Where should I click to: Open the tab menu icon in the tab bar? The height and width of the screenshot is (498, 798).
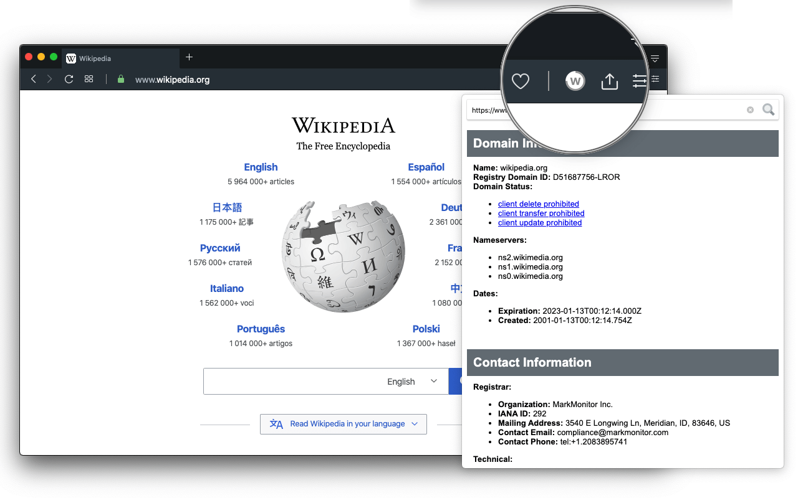(x=655, y=59)
